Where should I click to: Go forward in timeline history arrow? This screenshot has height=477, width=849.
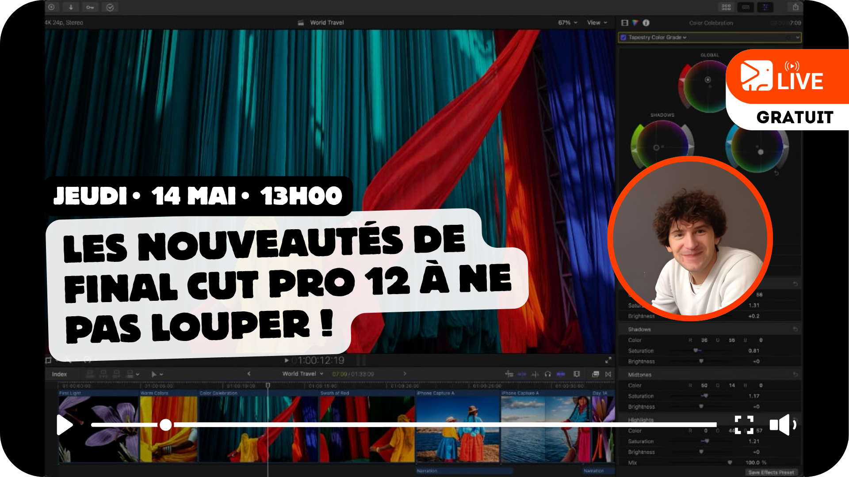tap(405, 374)
